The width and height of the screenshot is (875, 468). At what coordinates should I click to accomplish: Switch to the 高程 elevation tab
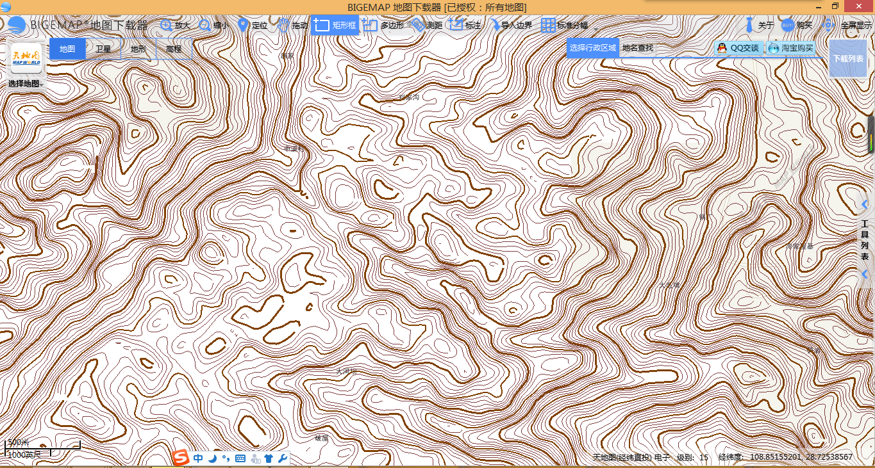[x=174, y=49]
